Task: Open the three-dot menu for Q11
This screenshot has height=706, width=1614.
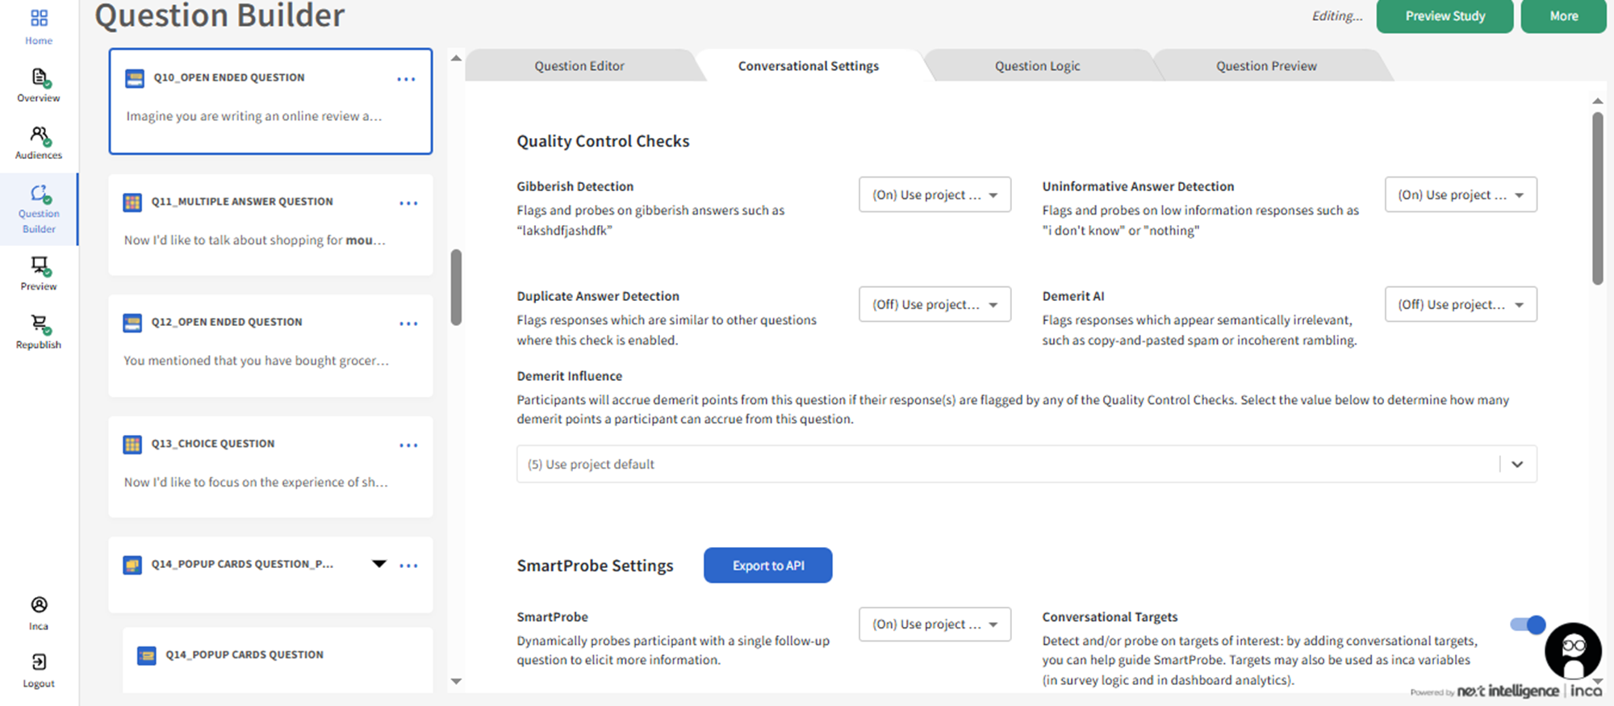Action: [408, 203]
